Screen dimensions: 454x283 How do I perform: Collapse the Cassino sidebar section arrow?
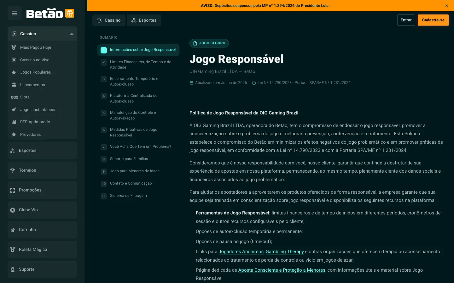[x=72, y=34]
